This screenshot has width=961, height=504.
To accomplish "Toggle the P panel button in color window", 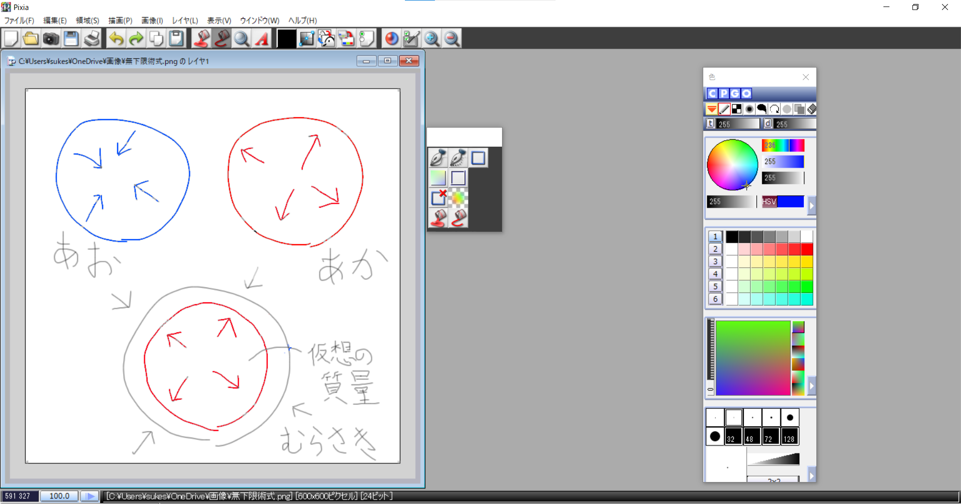I will tap(724, 94).
